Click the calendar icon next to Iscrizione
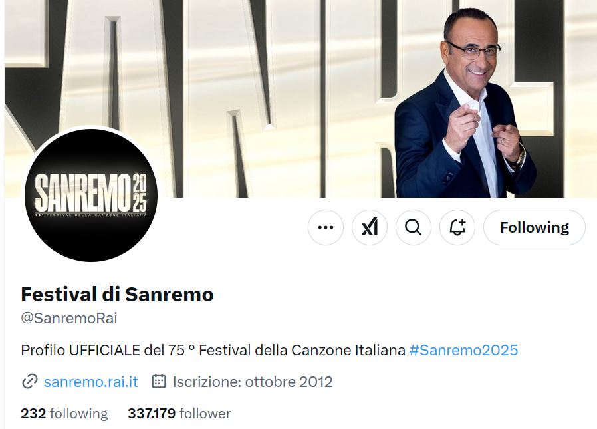Screen dimensions: 597x429 (x=159, y=381)
